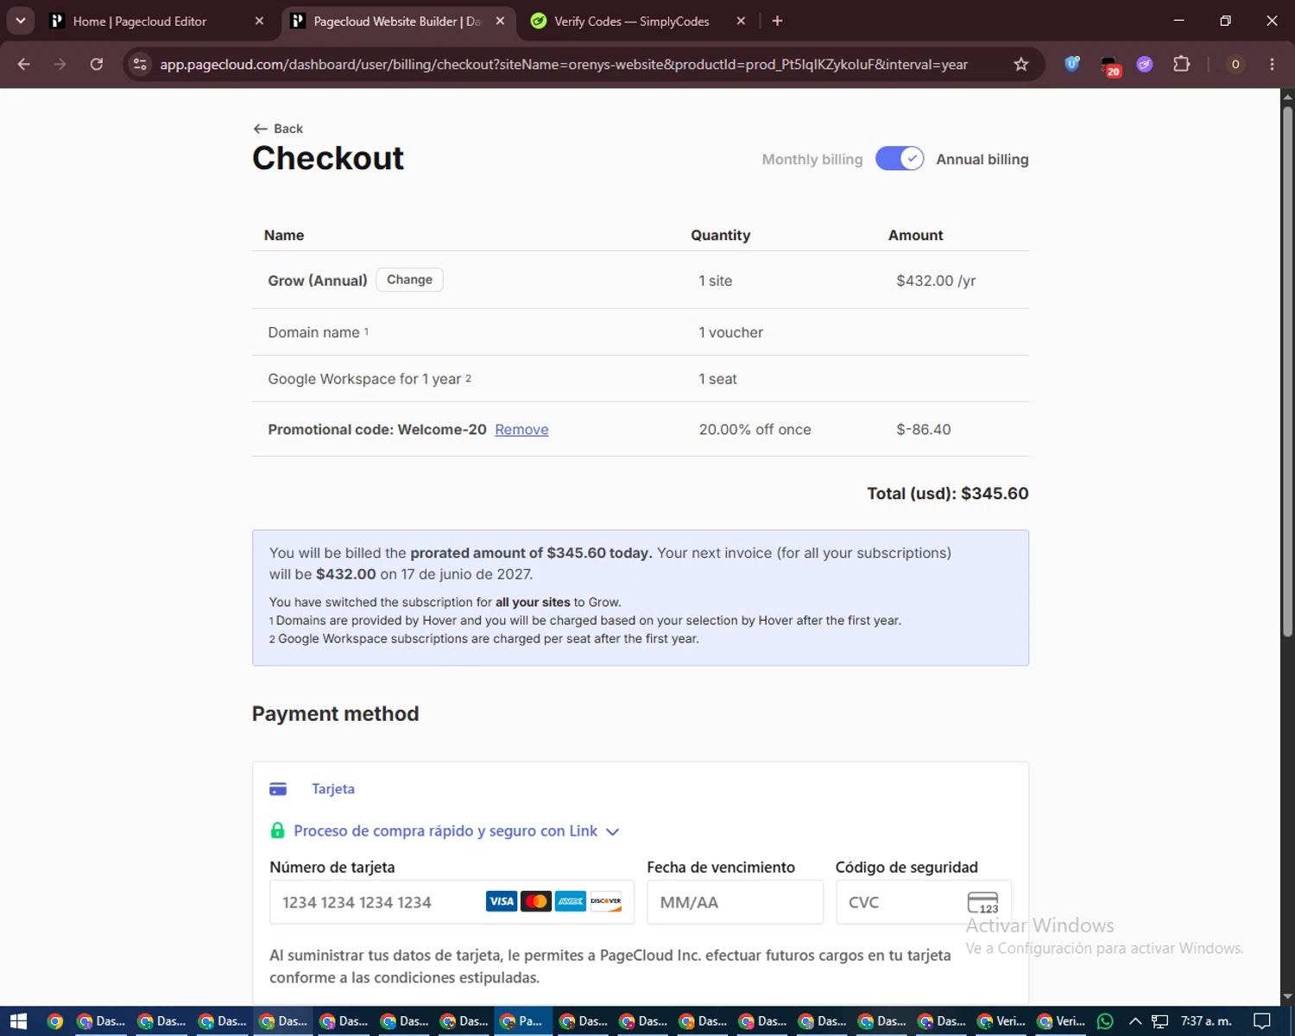Close the Home | Pagecloud Editor tab
1295x1036 pixels.
click(x=259, y=21)
